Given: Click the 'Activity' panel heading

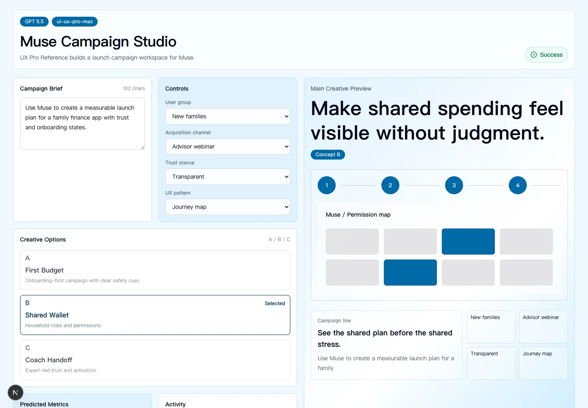Looking at the screenshot, I should click(x=176, y=404).
